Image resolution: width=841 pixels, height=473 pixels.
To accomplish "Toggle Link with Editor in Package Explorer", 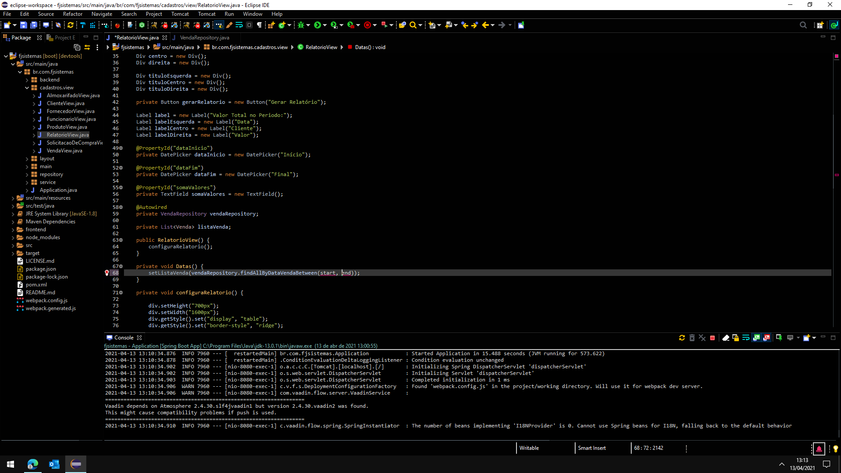I will pyautogui.click(x=87, y=47).
